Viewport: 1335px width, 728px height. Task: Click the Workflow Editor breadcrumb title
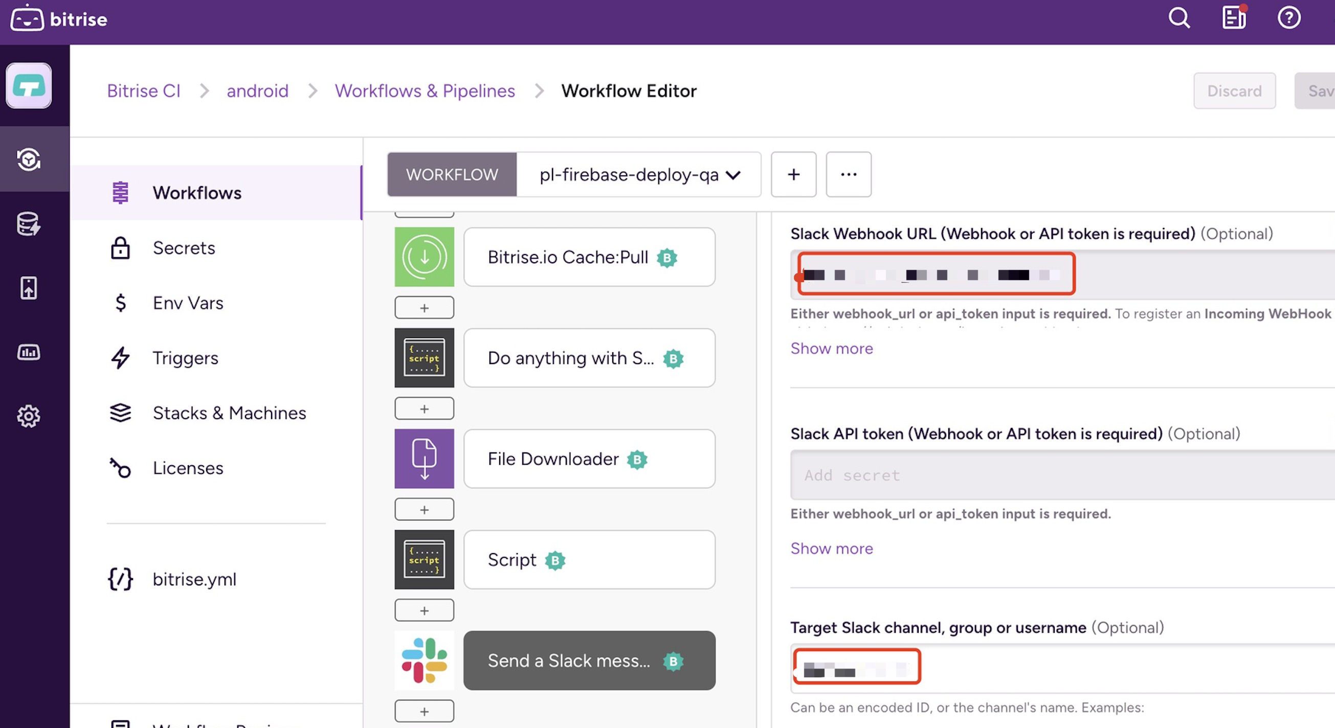click(629, 91)
